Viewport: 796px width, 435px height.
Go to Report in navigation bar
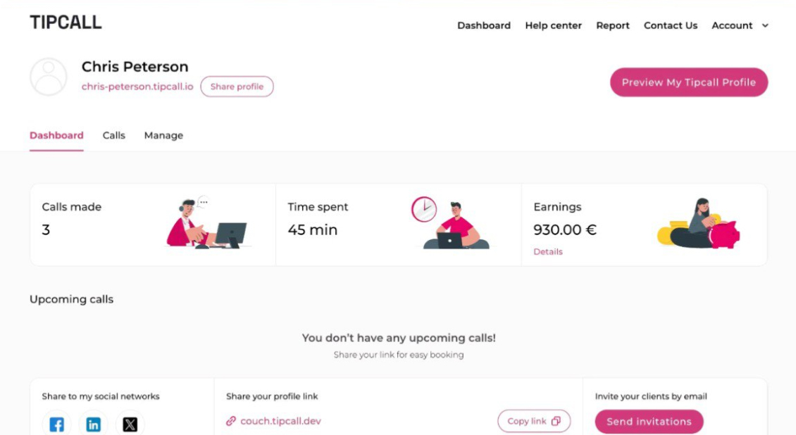pyautogui.click(x=612, y=25)
